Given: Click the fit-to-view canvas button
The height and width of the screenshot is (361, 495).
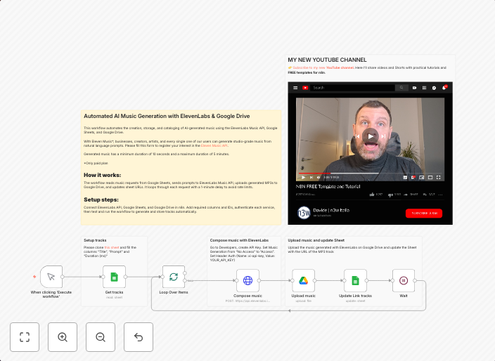Looking at the screenshot, I should [x=25, y=337].
